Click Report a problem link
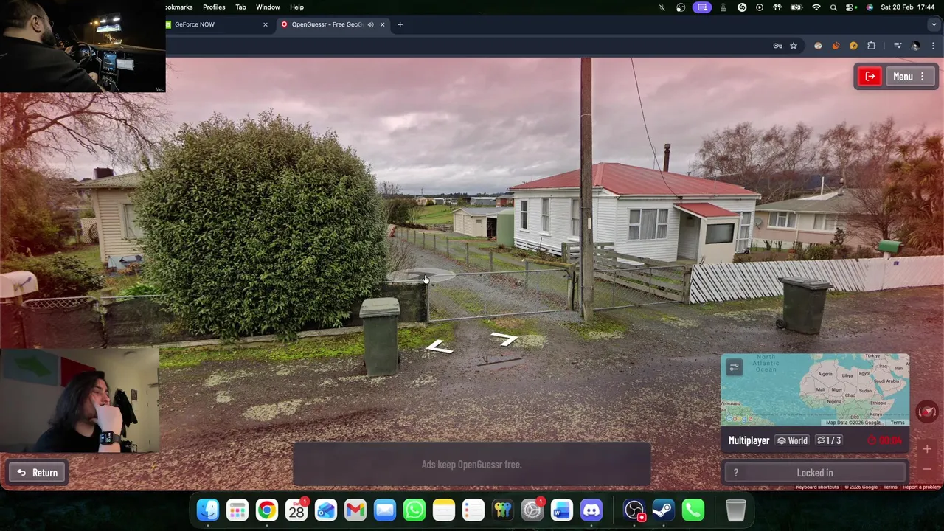The width and height of the screenshot is (944, 531). coord(922,487)
